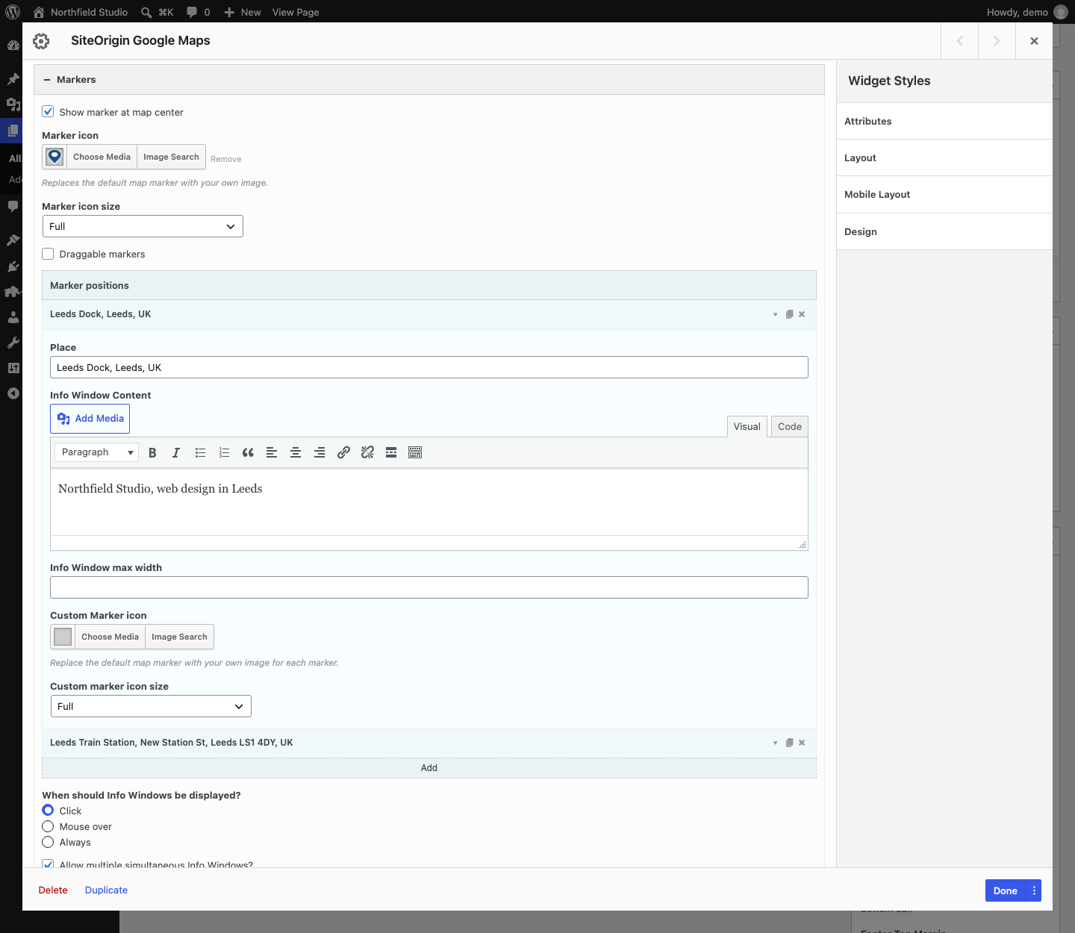Open Appearance via the paintbrush sidebar icon
This screenshot has height=933, width=1075.
point(13,240)
